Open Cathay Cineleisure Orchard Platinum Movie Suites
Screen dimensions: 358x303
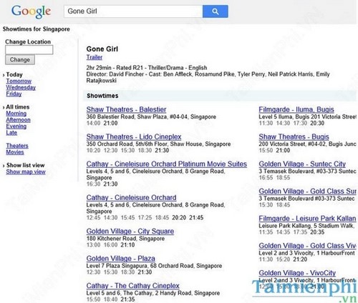coord(167,164)
